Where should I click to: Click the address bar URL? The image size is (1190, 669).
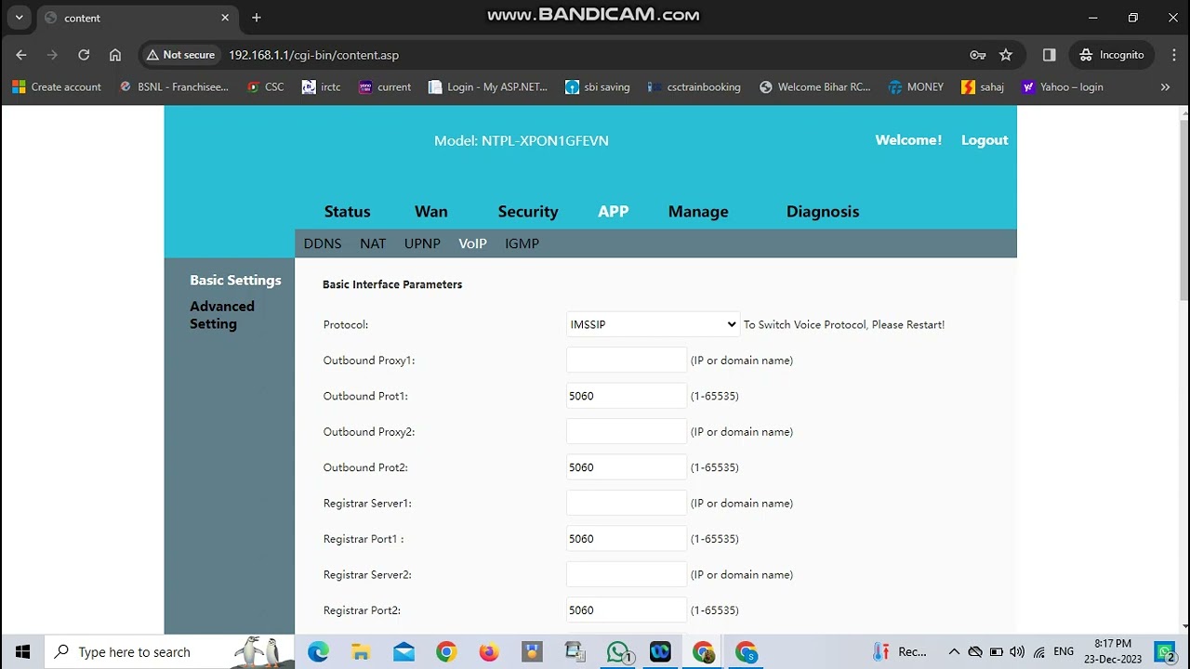313,55
